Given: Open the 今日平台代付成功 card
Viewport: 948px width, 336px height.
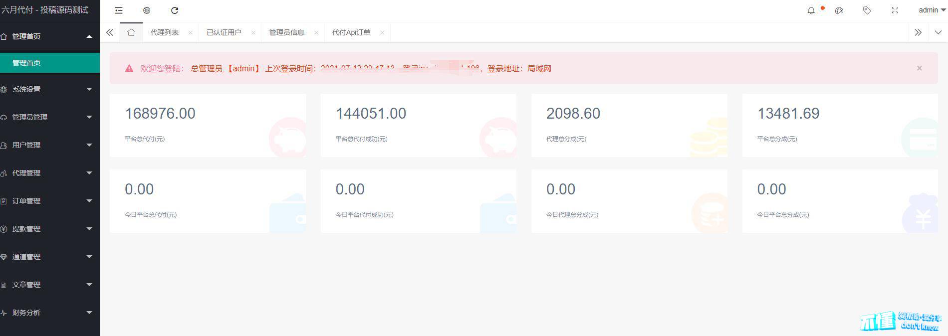Looking at the screenshot, I should (418, 201).
